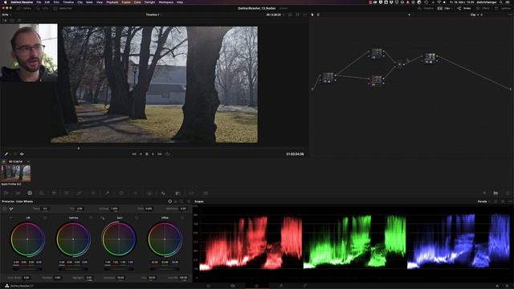
Task: Open the Fairlight menu
Action: 150,2
